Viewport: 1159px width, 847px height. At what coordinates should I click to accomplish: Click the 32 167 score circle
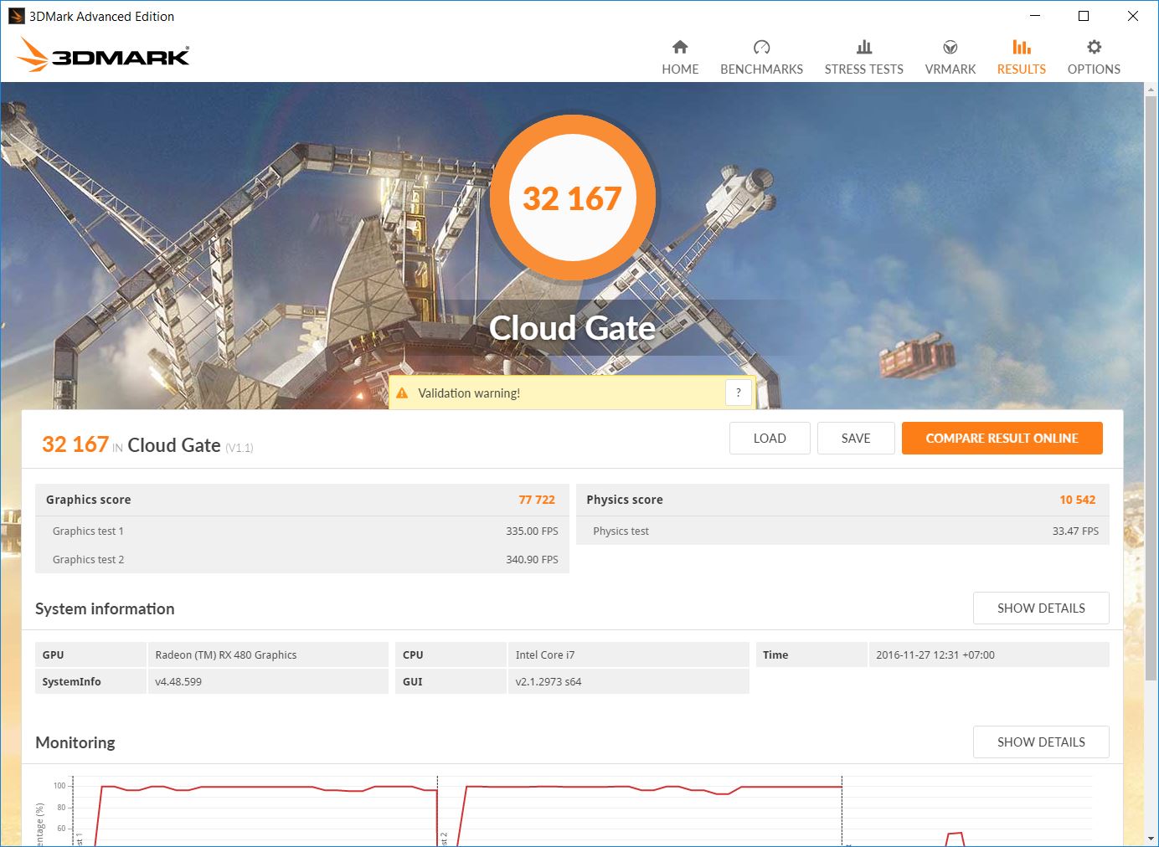tap(572, 198)
